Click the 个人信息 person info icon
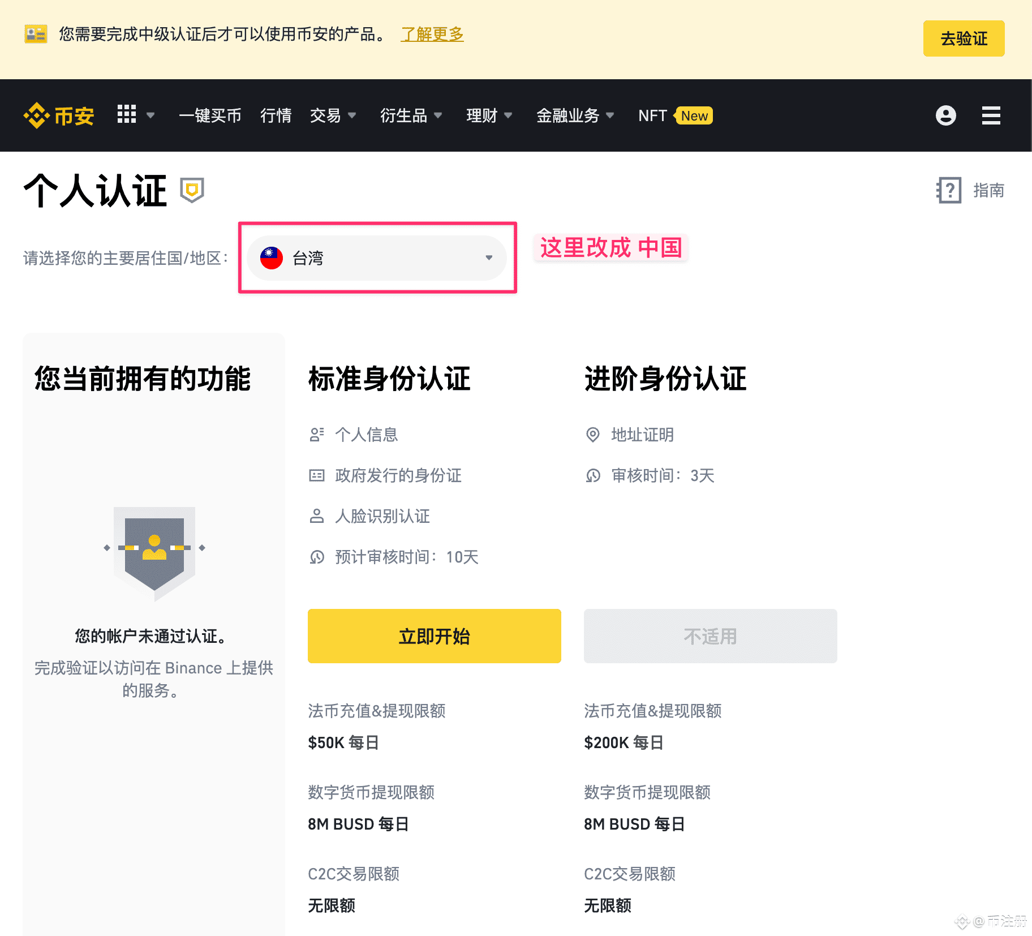The height and width of the screenshot is (936, 1032). click(x=317, y=435)
